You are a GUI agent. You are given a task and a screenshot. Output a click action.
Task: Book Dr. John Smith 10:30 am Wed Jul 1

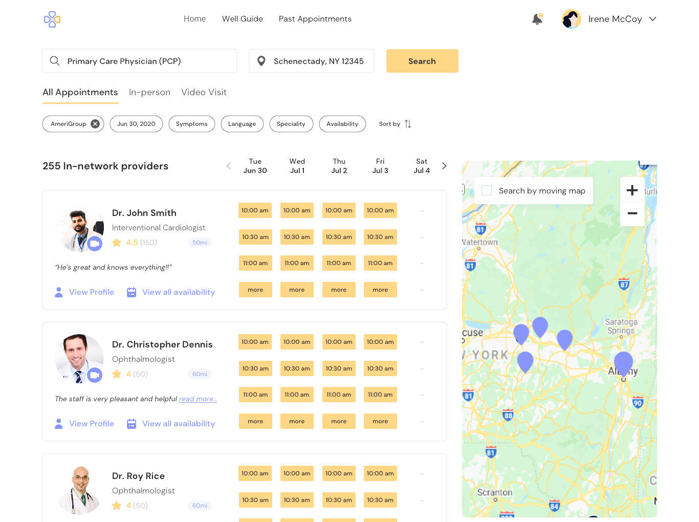[x=297, y=237]
